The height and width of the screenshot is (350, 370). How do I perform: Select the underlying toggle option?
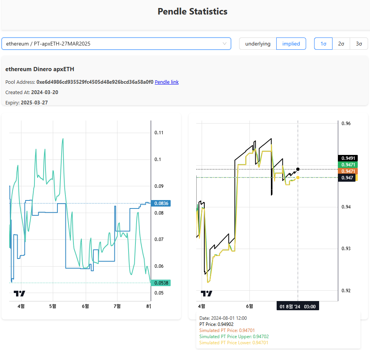[x=258, y=44]
